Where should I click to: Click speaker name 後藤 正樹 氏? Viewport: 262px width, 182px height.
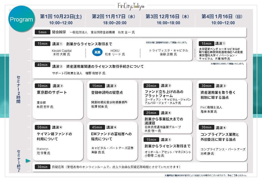tap(169, 54)
